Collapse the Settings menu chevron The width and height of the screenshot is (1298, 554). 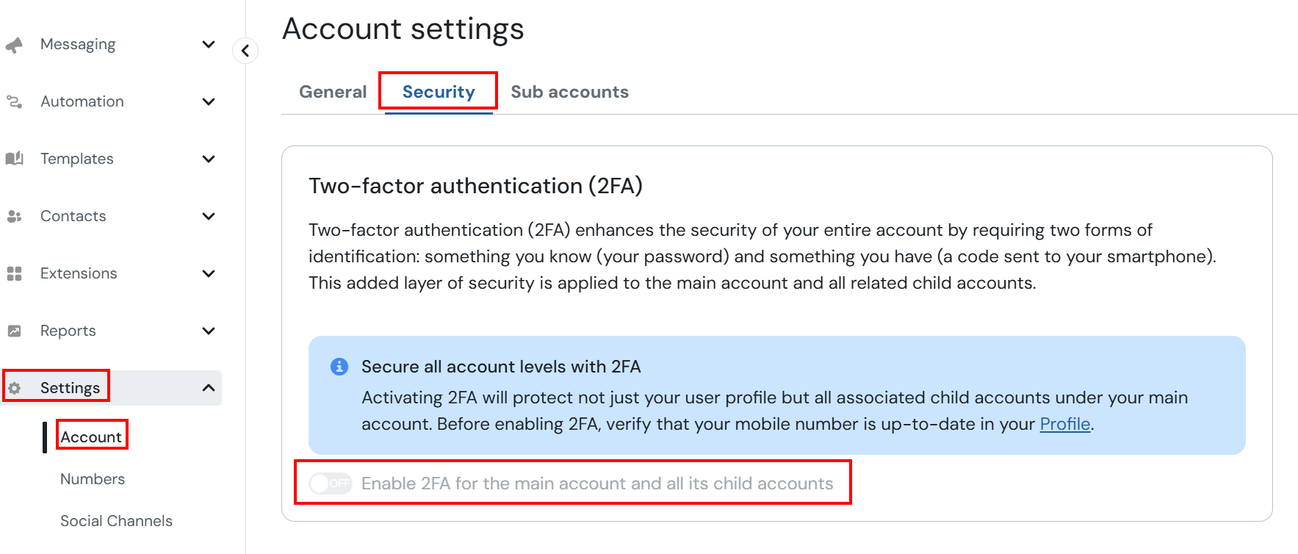click(x=209, y=387)
